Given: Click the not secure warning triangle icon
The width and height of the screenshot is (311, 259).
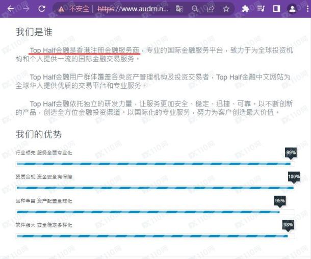Looking at the screenshot, I should 61,9.
